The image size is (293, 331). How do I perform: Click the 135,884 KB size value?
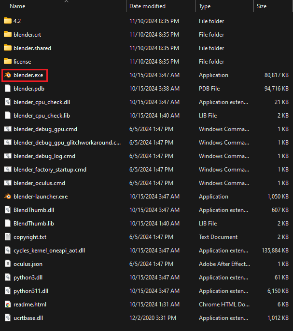coord(275,251)
